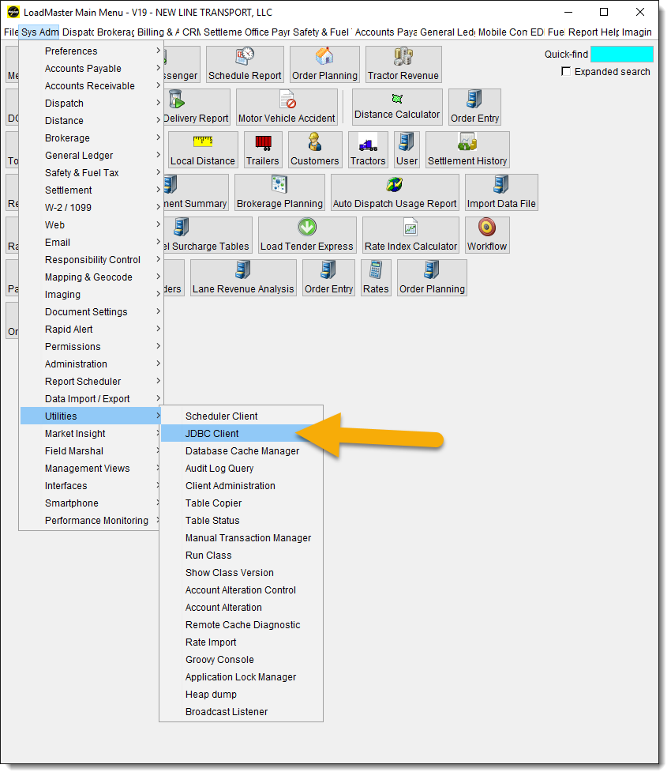Select the Tractor Revenue icon
The image size is (671, 776).
403,64
